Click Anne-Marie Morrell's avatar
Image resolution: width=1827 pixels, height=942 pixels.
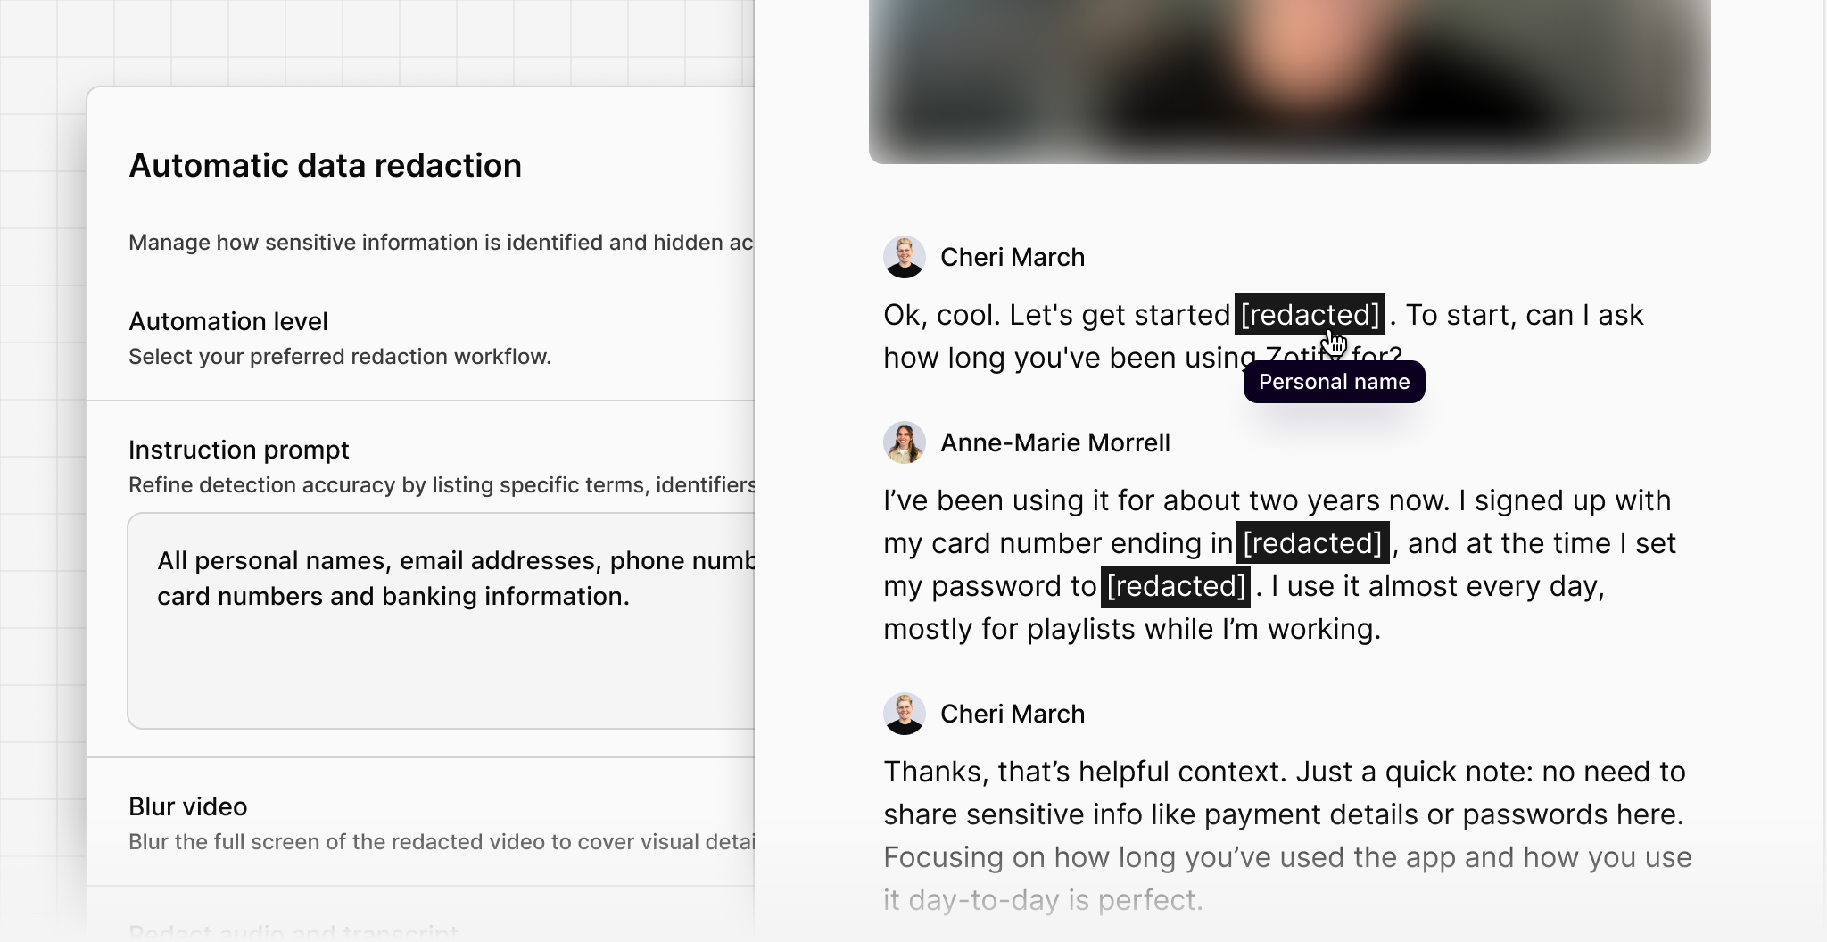[905, 442]
